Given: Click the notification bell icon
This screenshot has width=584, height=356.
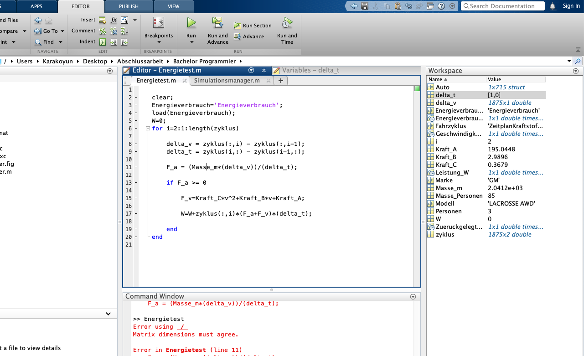Looking at the screenshot, I should (x=553, y=6).
